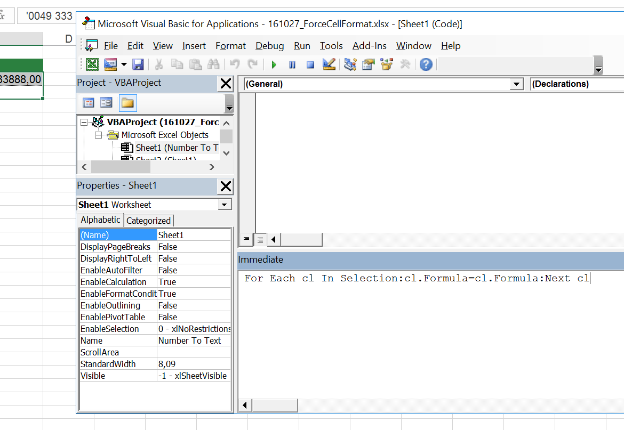Click the Redo arrow icon
Image resolution: width=624 pixels, height=430 pixels.
(253, 64)
